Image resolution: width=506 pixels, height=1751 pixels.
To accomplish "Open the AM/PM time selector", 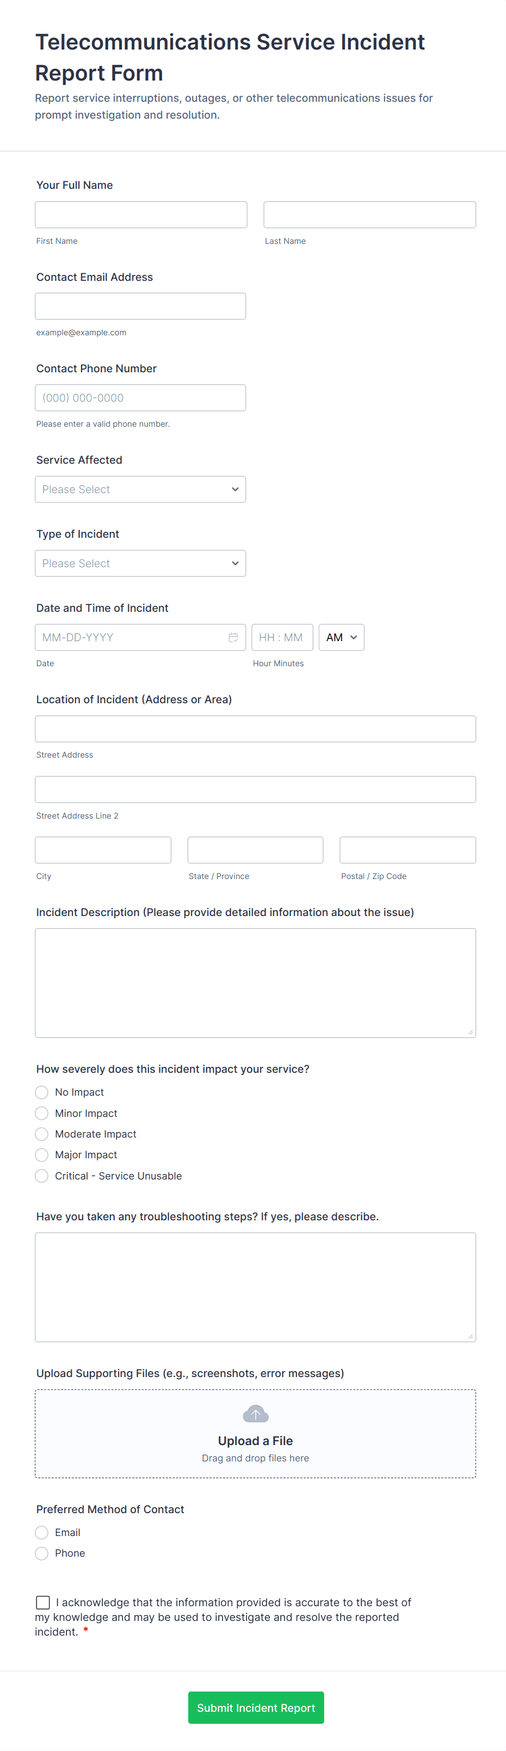I will 341,637.
